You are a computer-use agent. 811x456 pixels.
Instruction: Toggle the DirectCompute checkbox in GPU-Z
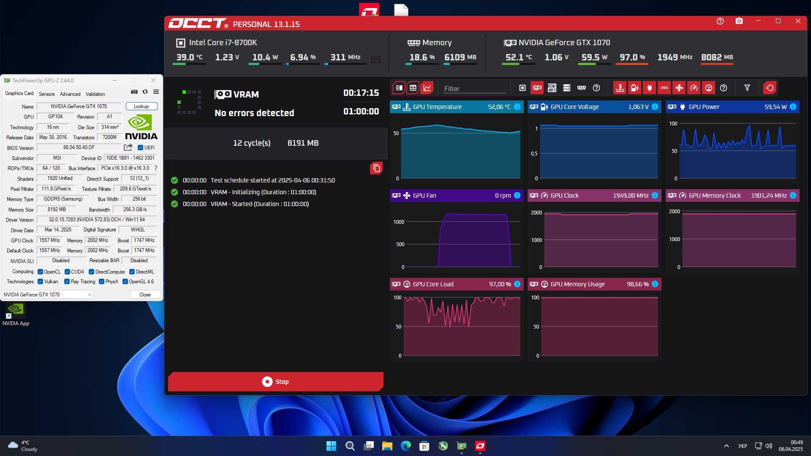coord(91,272)
